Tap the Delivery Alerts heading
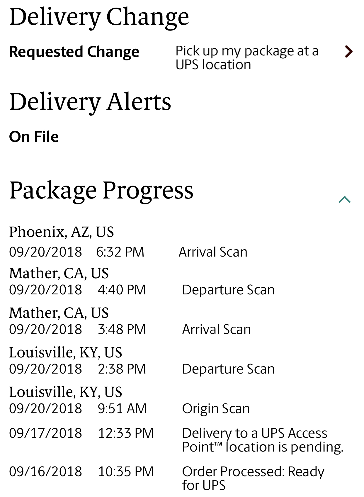Viewport: 364px width, 497px height. coord(90,102)
